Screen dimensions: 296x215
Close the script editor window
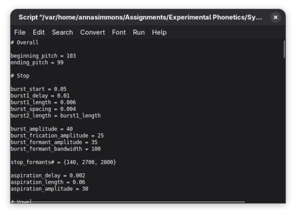coord(276,18)
